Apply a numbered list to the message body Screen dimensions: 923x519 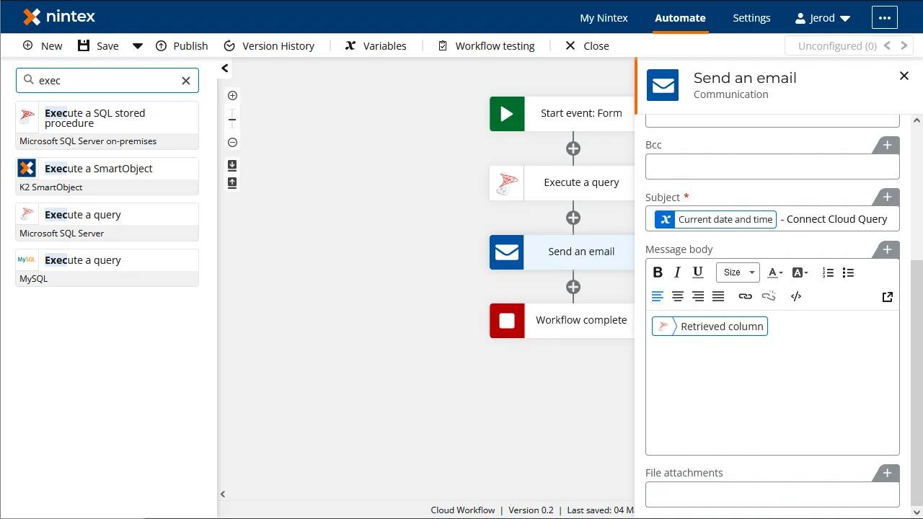[x=828, y=272]
